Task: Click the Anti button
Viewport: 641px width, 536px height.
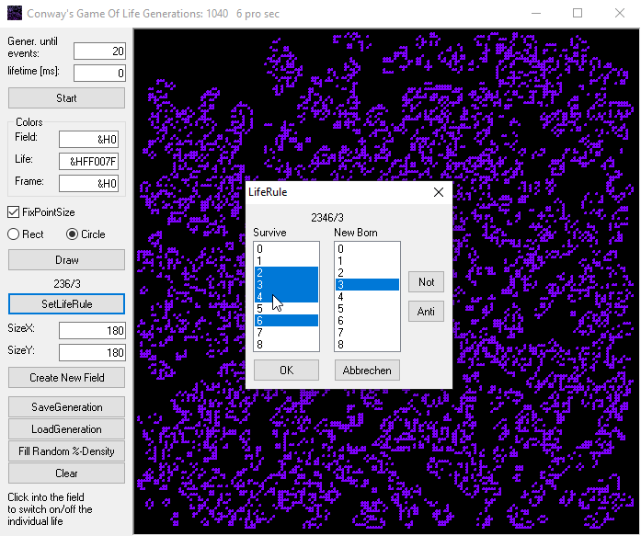Action: tap(426, 312)
